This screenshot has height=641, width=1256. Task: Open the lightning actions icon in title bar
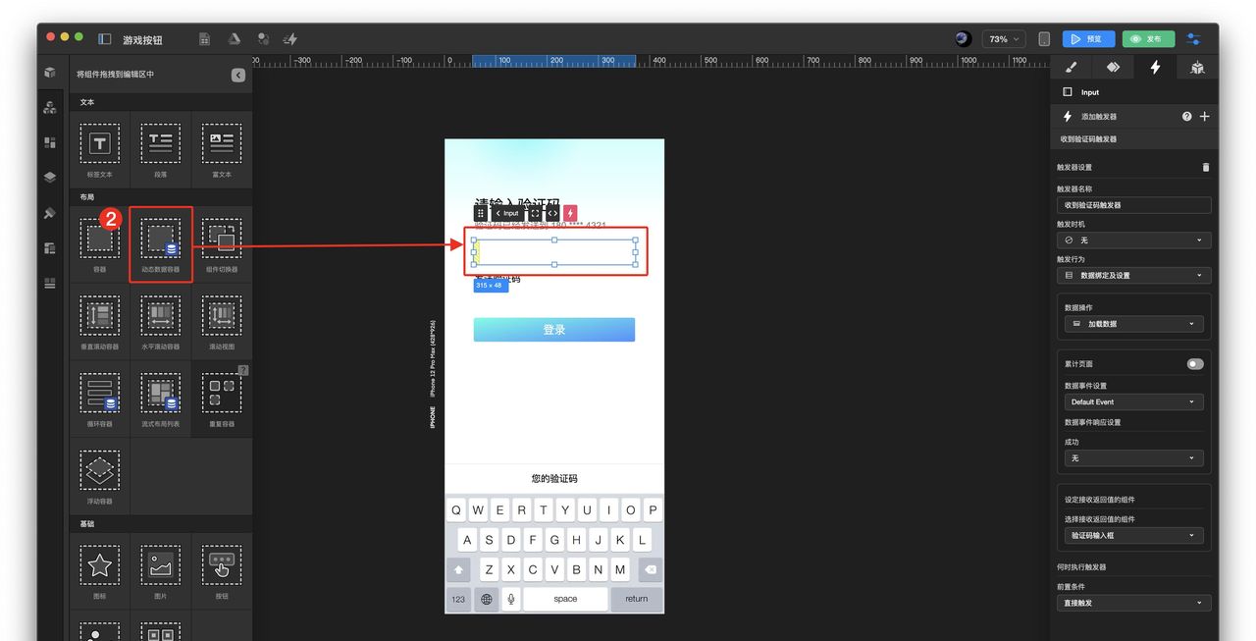coord(290,39)
